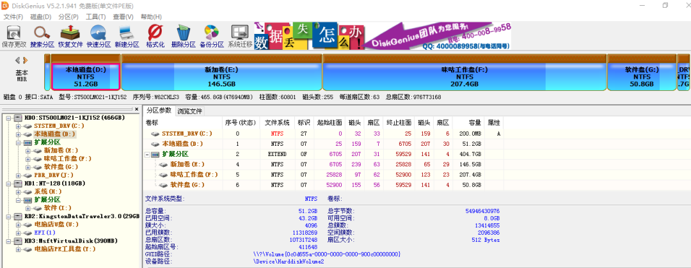Close the disk tree panel with X

pyautogui.click(x=137, y=109)
